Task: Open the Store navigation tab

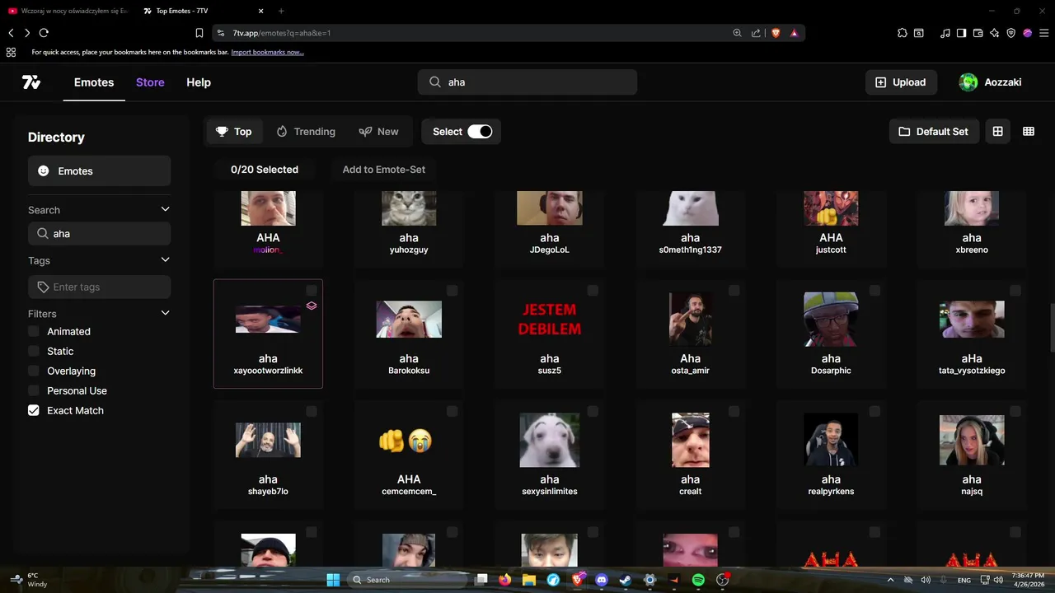Action: (150, 82)
